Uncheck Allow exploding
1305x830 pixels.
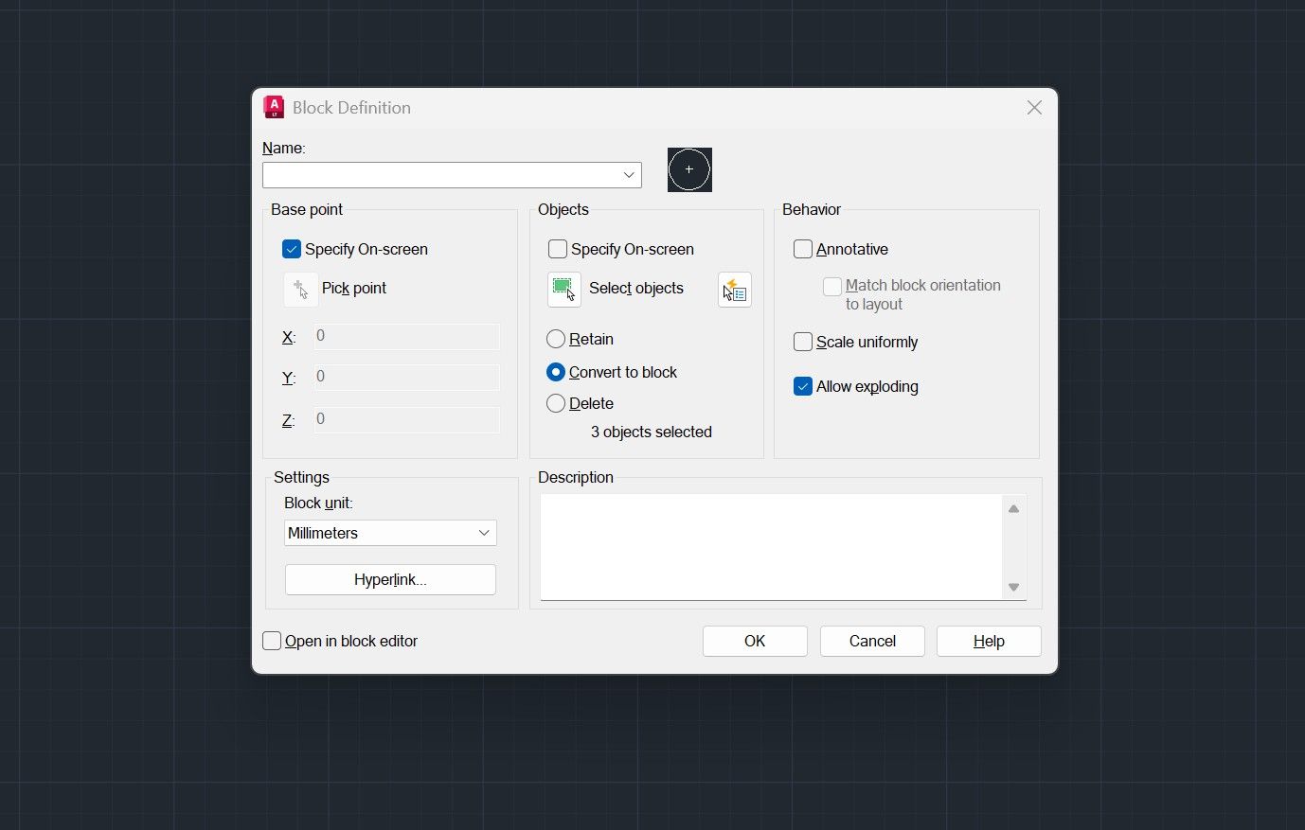[x=802, y=386]
